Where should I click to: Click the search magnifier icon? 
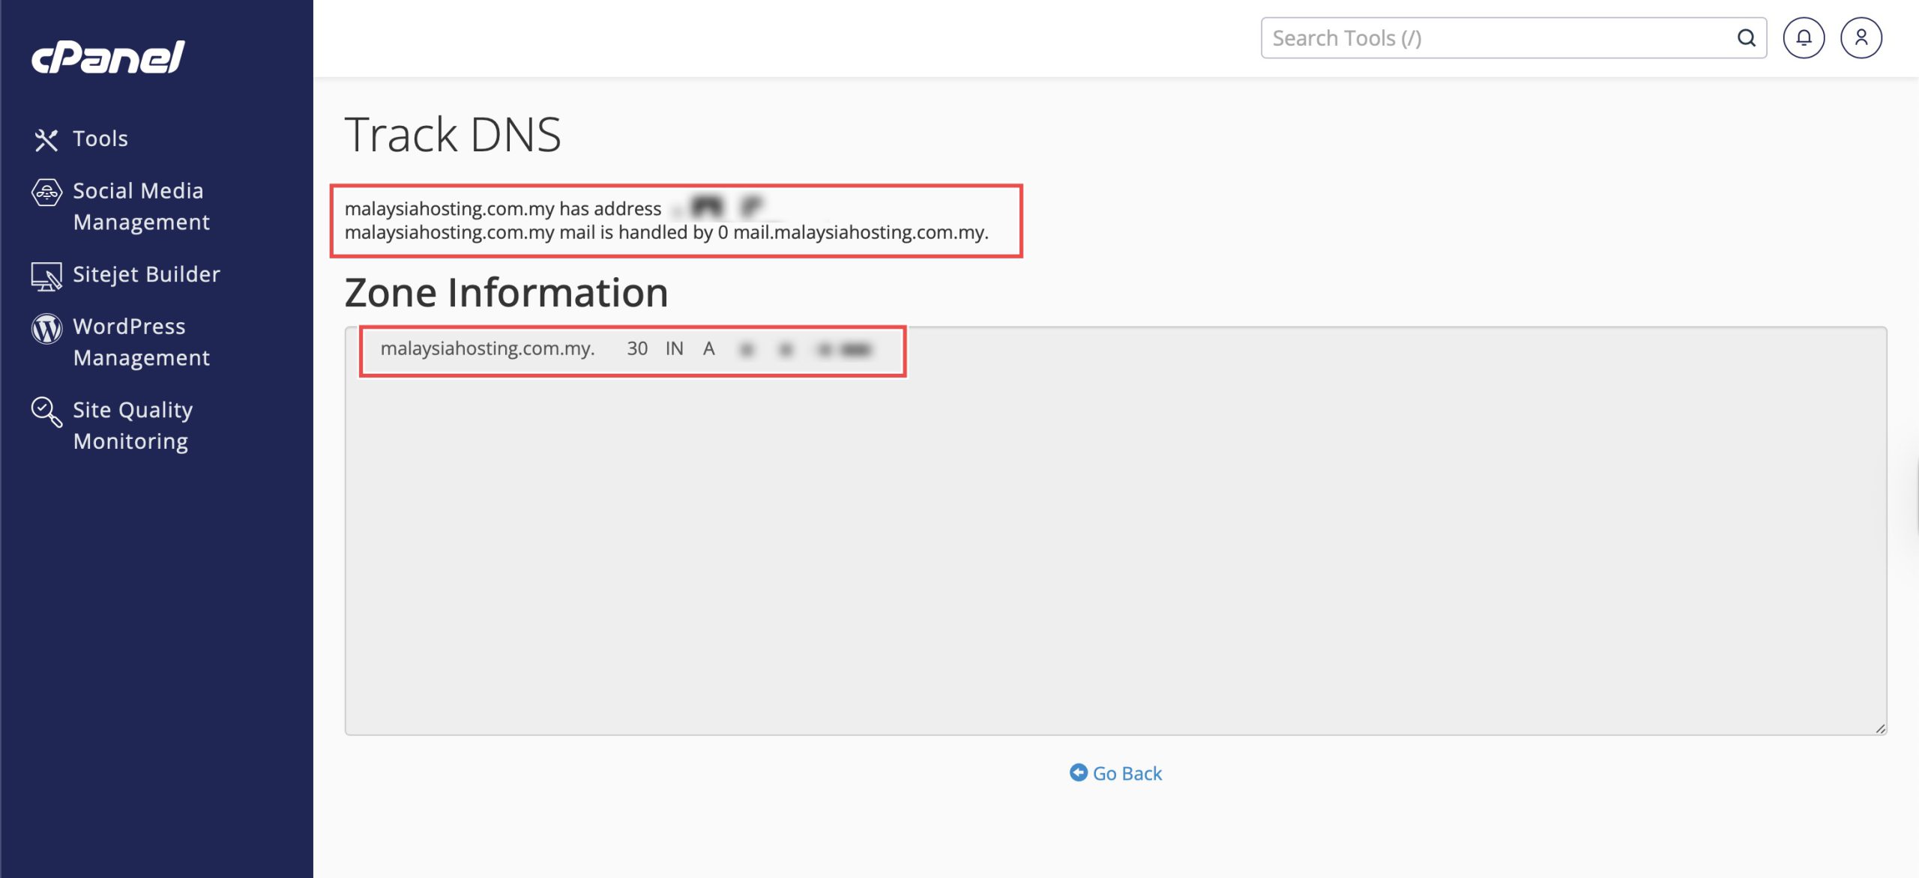1746,38
